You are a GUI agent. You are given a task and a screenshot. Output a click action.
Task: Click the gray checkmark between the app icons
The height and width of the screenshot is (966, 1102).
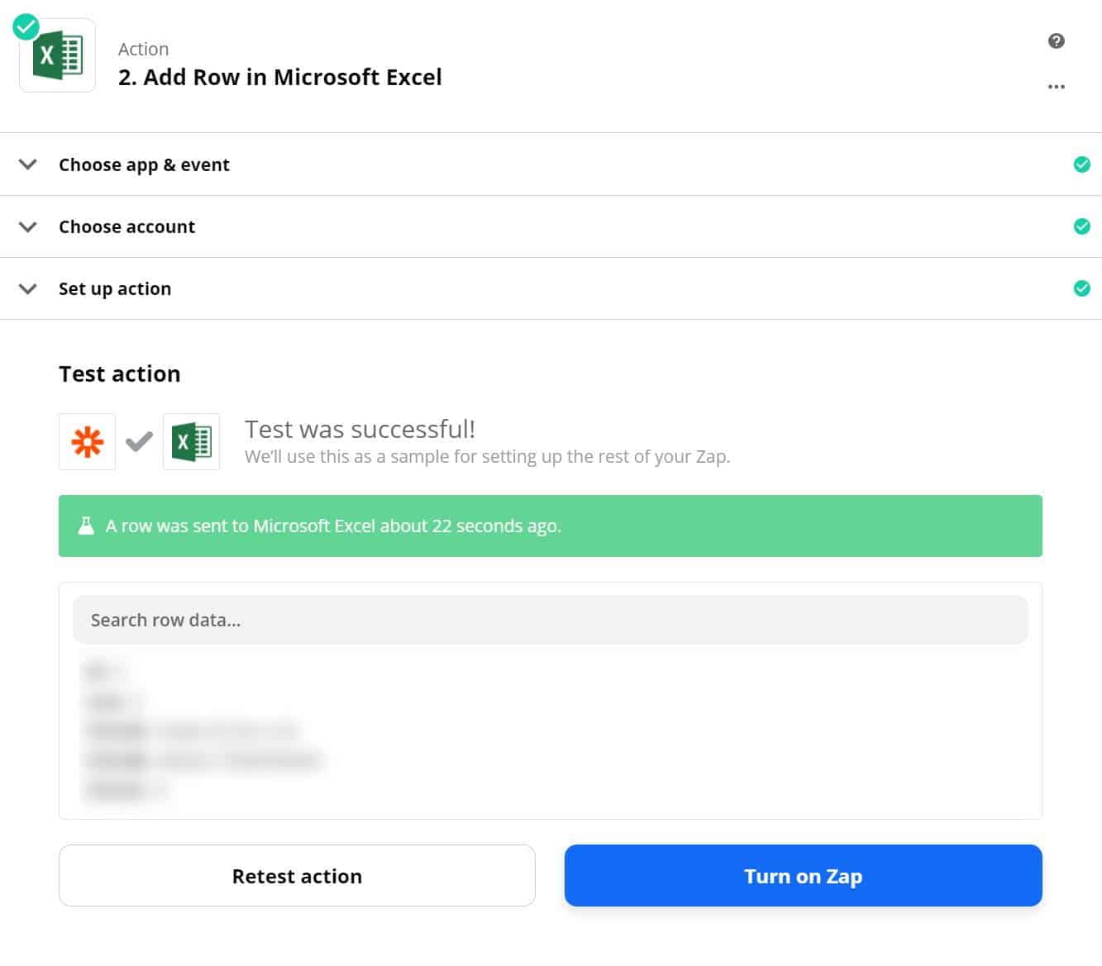[139, 441]
